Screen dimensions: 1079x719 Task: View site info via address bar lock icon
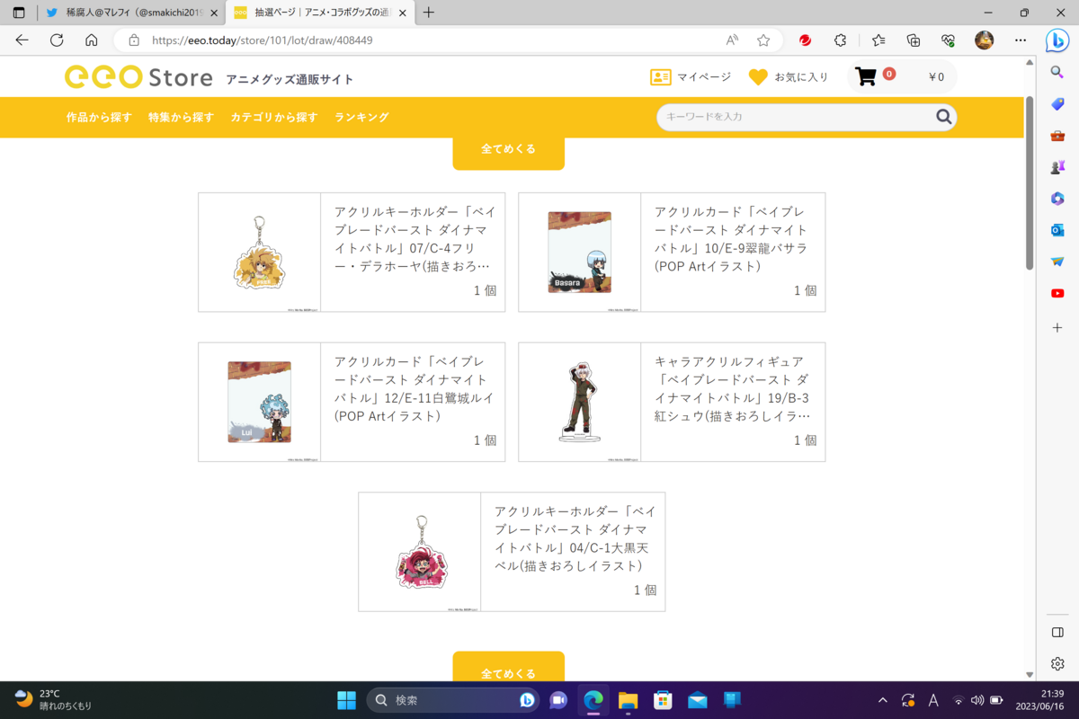coord(134,40)
